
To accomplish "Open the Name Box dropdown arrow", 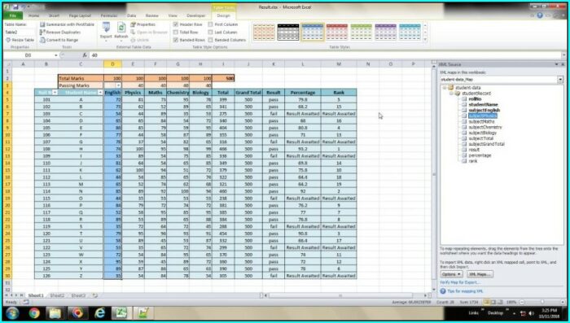I will tap(56, 55).
